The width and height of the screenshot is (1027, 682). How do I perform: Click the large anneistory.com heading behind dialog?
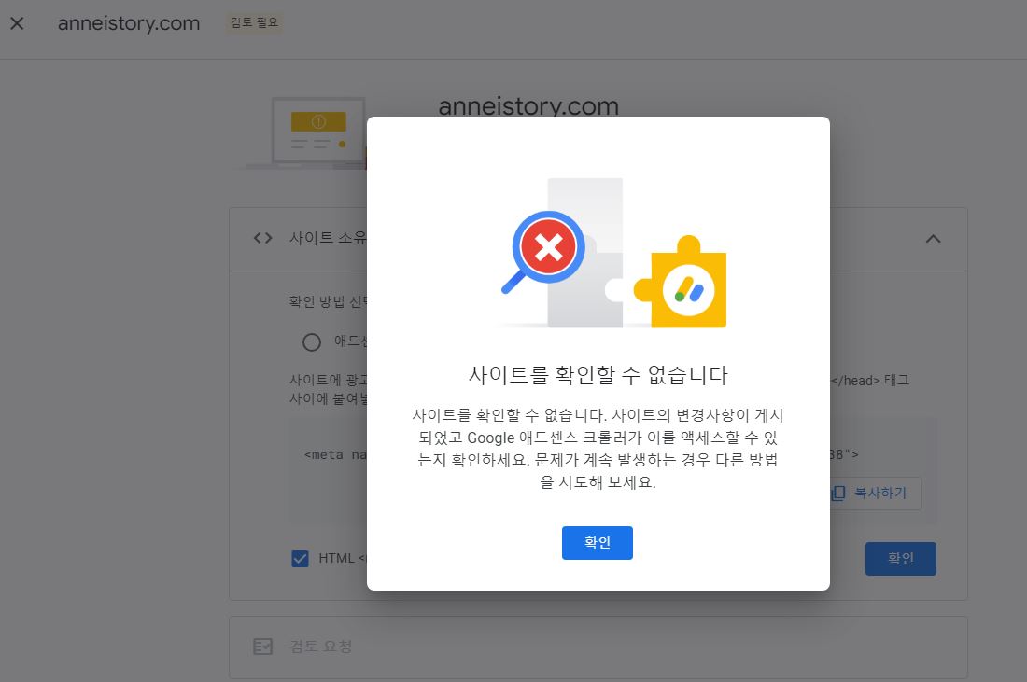point(528,106)
